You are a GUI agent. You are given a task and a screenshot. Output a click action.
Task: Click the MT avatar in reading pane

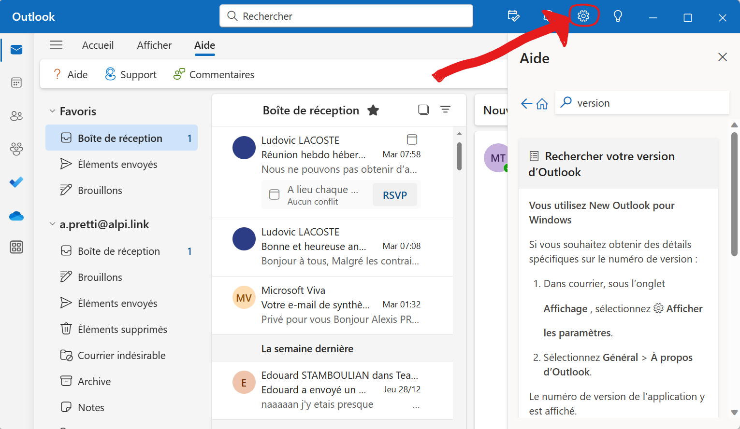tap(496, 158)
